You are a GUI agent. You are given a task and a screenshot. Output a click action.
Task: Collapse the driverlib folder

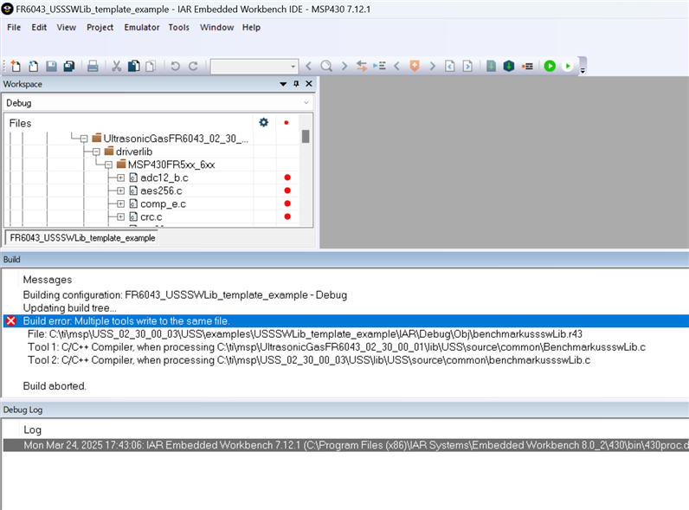(96, 152)
